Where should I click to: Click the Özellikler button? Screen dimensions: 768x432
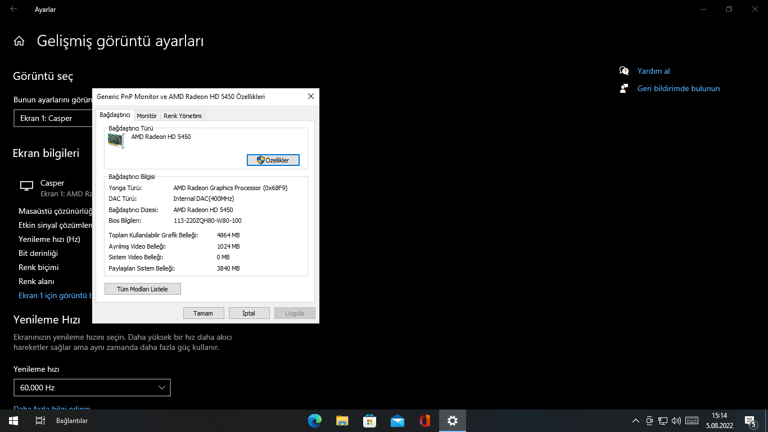click(273, 160)
